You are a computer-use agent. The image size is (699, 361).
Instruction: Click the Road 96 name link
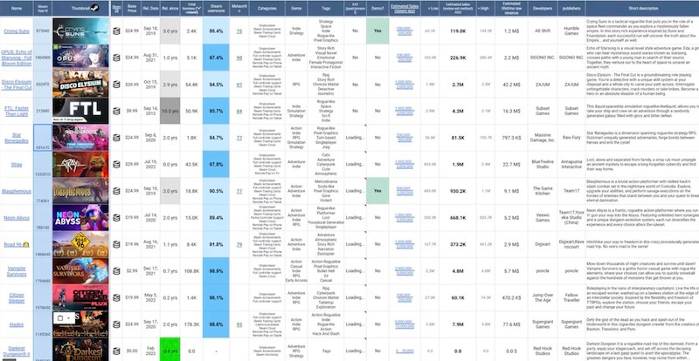pyautogui.click(x=17, y=245)
